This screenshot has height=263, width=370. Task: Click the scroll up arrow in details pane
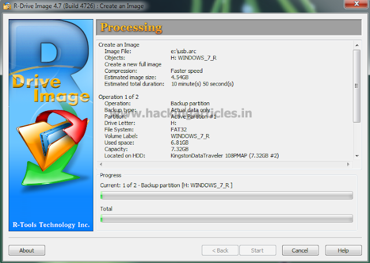pos(357,45)
